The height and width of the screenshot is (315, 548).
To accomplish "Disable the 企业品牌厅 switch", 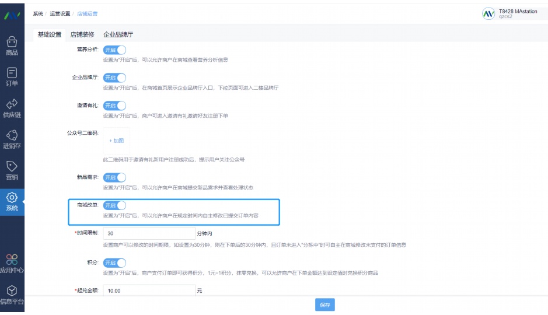I will click(114, 78).
